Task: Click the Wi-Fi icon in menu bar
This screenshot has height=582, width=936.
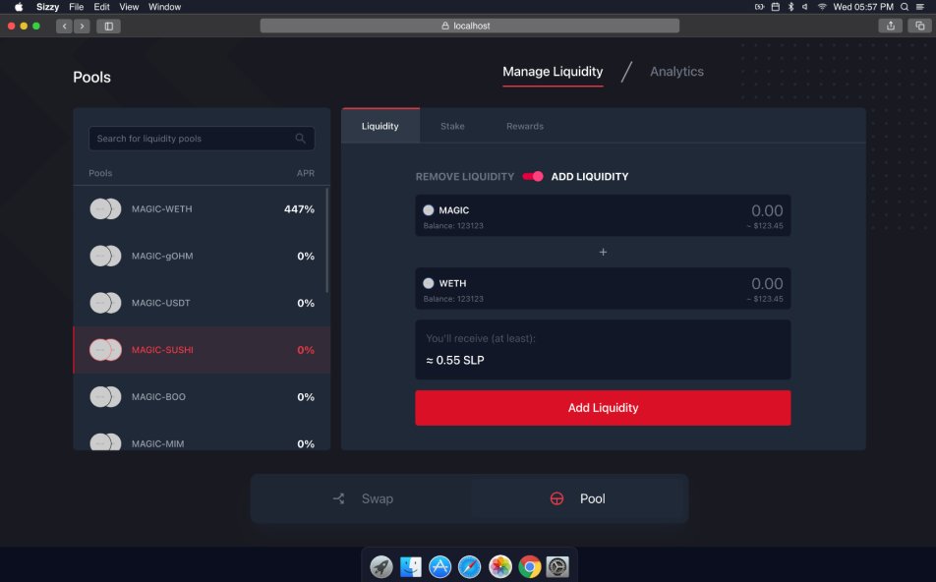Action: point(822,7)
